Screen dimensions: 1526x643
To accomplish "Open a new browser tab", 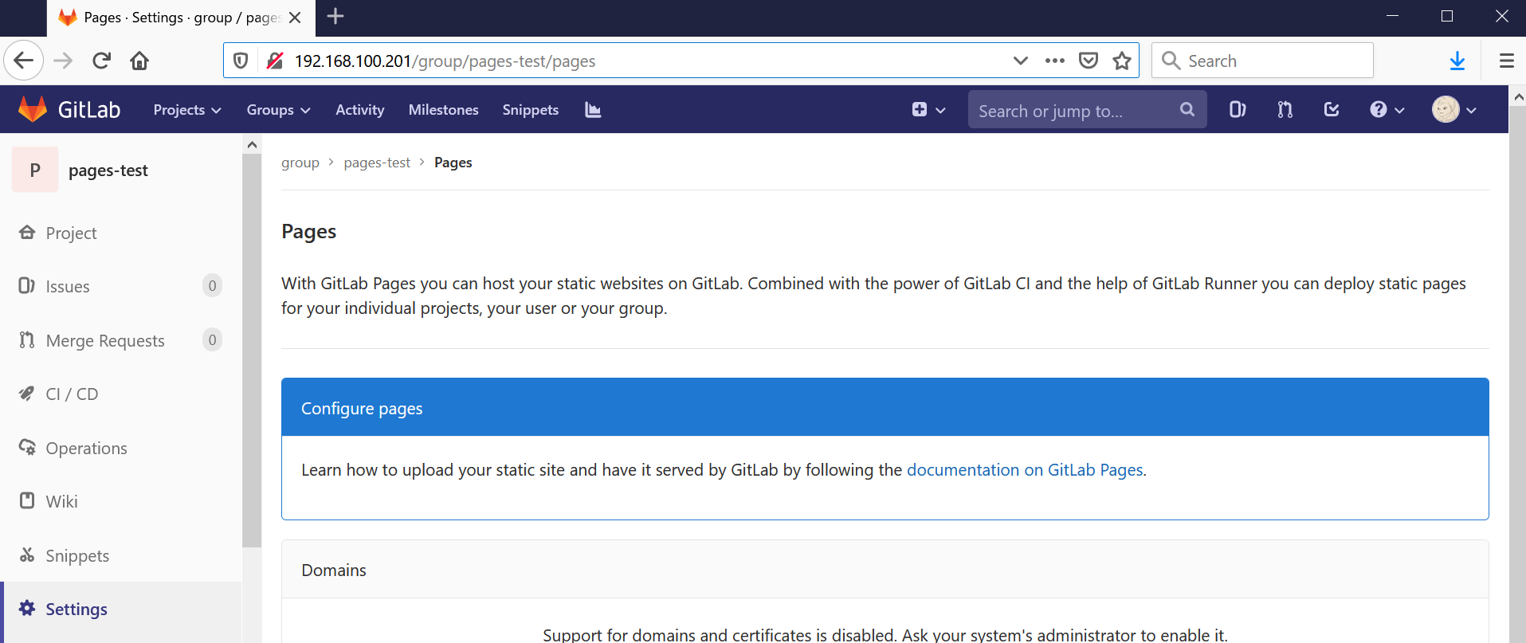I will (x=335, y=17).
